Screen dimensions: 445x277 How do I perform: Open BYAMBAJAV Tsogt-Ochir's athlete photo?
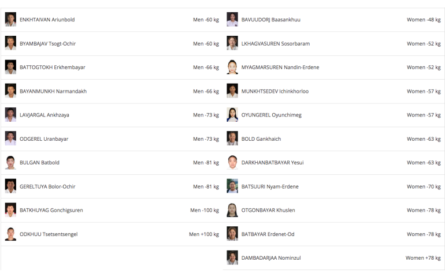click(10, 43)
